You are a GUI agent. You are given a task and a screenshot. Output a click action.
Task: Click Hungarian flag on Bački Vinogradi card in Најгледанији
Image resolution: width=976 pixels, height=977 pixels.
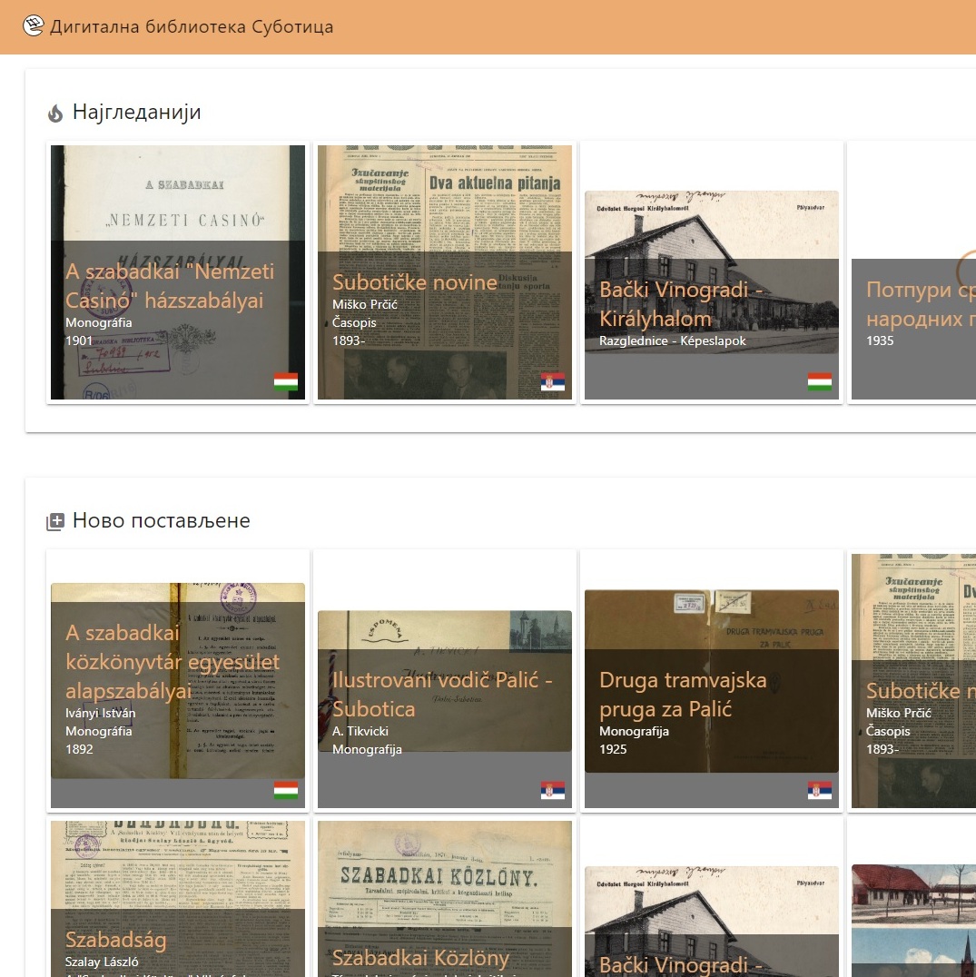820,381
